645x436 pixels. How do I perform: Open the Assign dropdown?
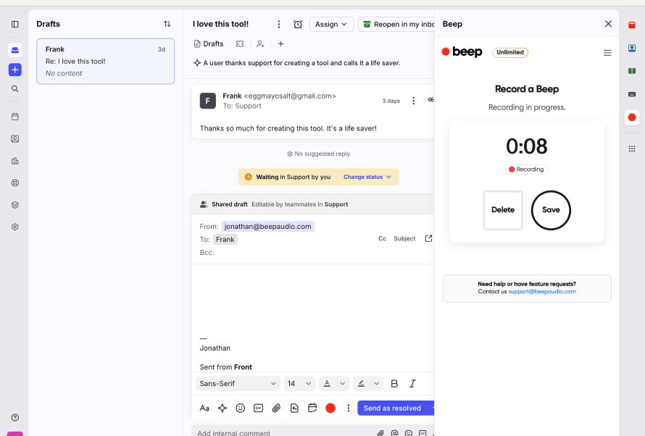click(x=331, y=24)
